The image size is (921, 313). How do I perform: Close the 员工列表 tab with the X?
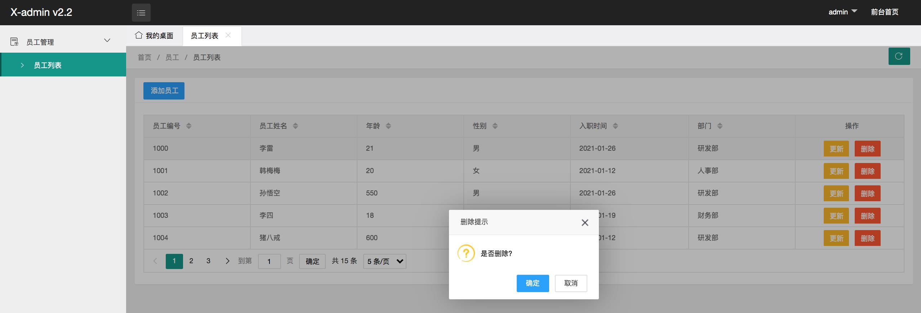point(228,35)
